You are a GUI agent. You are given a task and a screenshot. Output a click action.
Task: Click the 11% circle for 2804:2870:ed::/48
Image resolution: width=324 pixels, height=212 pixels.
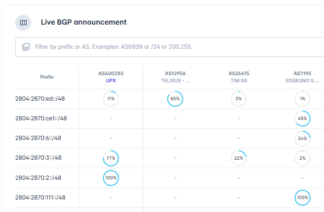(111, 99)
